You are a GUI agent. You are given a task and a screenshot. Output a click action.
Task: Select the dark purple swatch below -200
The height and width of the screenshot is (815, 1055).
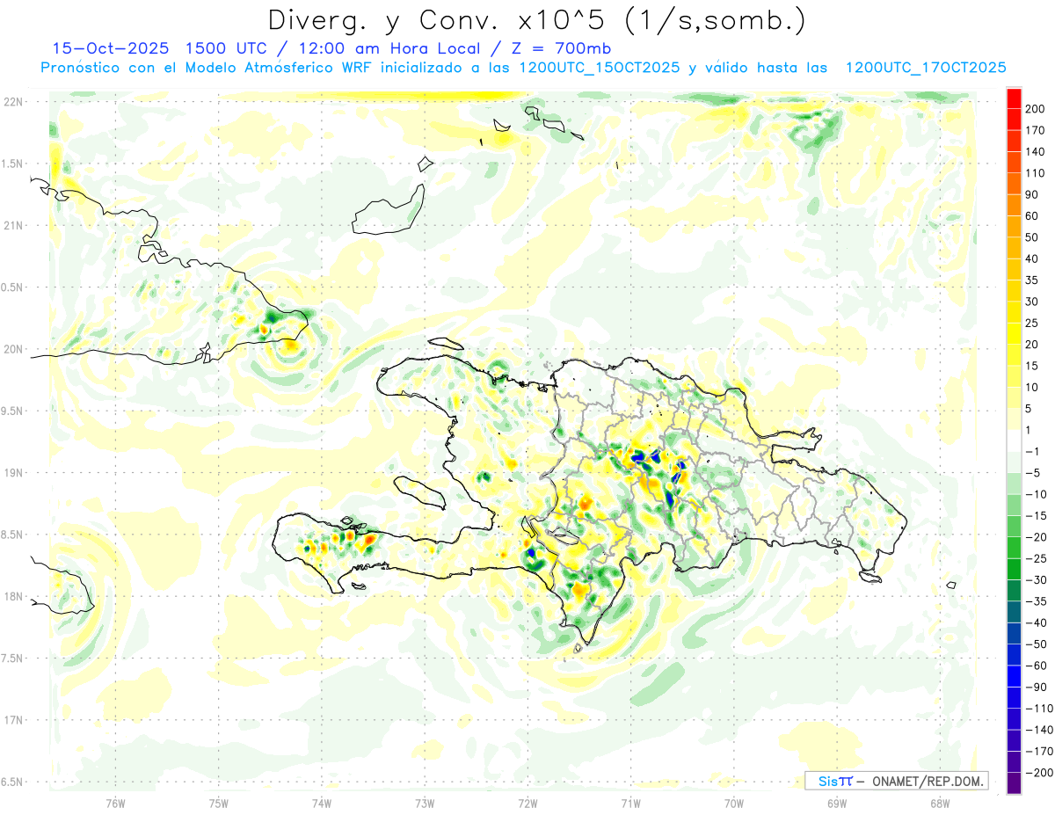point(1014,783)
